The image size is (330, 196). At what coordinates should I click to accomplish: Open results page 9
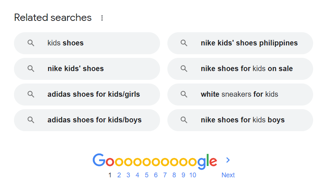click(x=183, y=175)
